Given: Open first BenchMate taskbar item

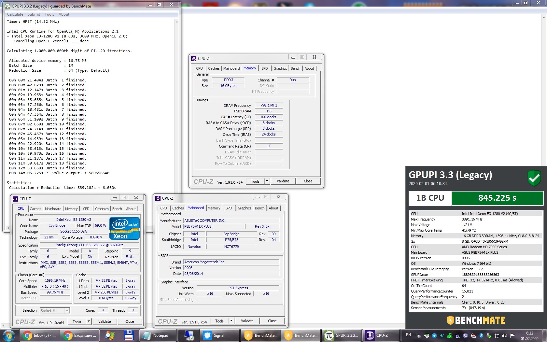Looking at the screenshot, I should [x=260, y=335].
